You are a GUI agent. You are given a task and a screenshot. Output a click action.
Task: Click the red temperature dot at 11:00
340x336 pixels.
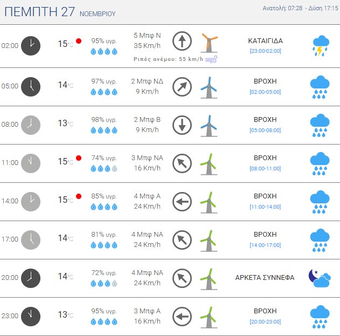point(79,158)
